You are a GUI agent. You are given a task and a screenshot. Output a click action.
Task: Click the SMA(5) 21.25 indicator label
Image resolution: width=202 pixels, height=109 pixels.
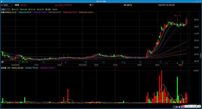pos(11,13)
